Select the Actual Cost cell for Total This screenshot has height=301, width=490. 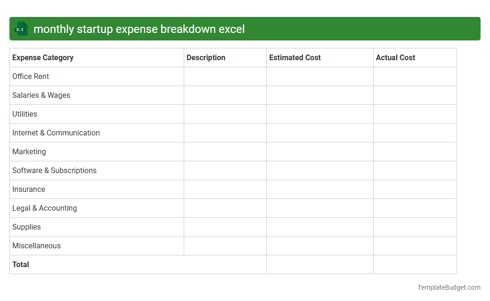[x=415, y=264]
